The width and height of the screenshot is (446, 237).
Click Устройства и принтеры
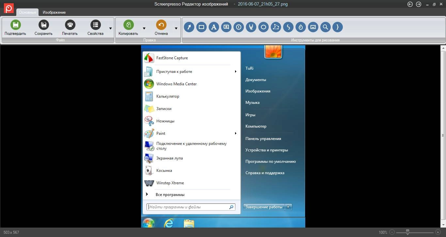(x=267, y=150)
